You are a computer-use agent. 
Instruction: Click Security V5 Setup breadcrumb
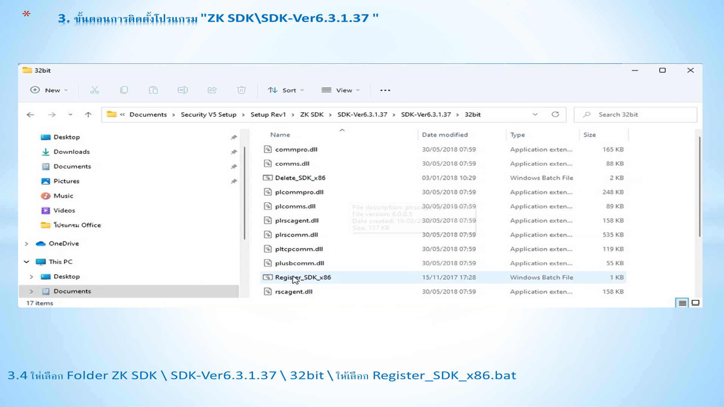[x=209, y=115]
